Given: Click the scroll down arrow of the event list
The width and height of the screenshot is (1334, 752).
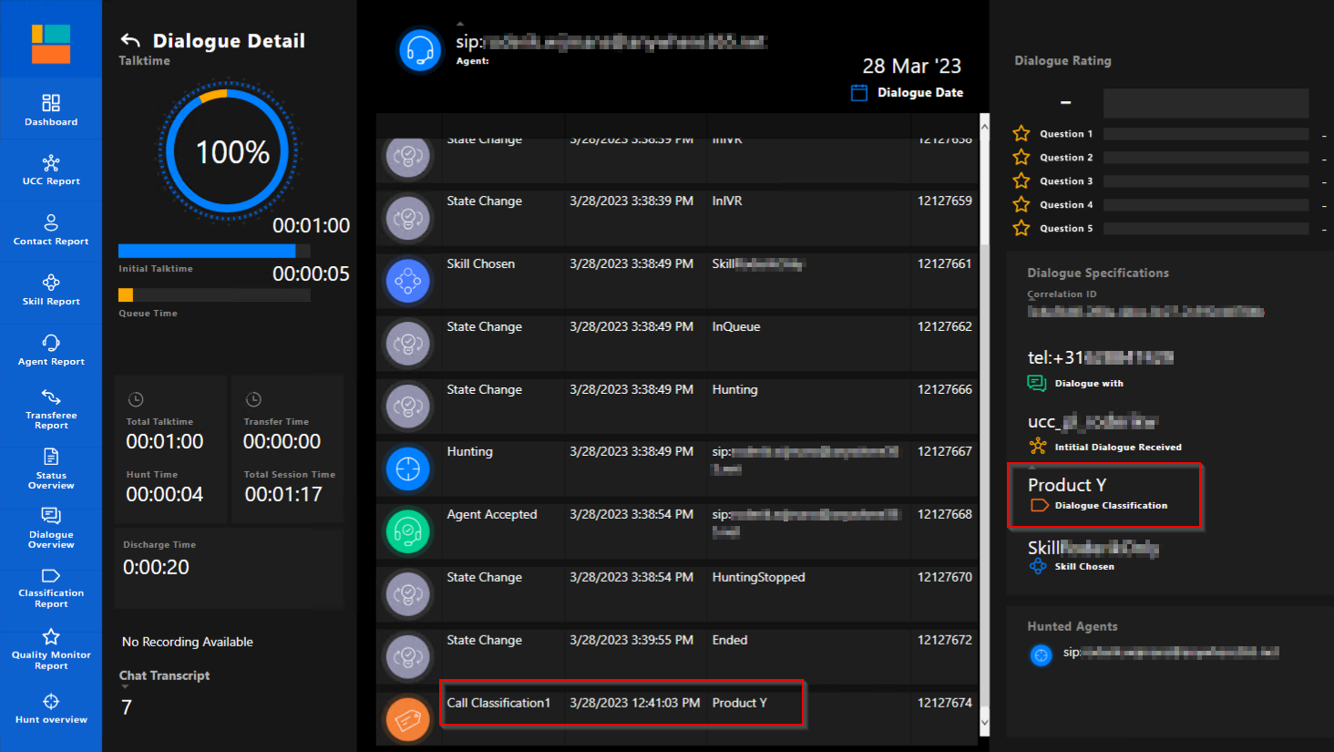Looking at the screenshot, I should point(984,722).
